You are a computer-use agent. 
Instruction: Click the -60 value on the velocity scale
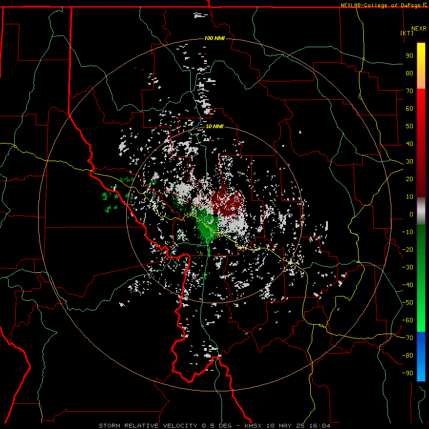408,320
